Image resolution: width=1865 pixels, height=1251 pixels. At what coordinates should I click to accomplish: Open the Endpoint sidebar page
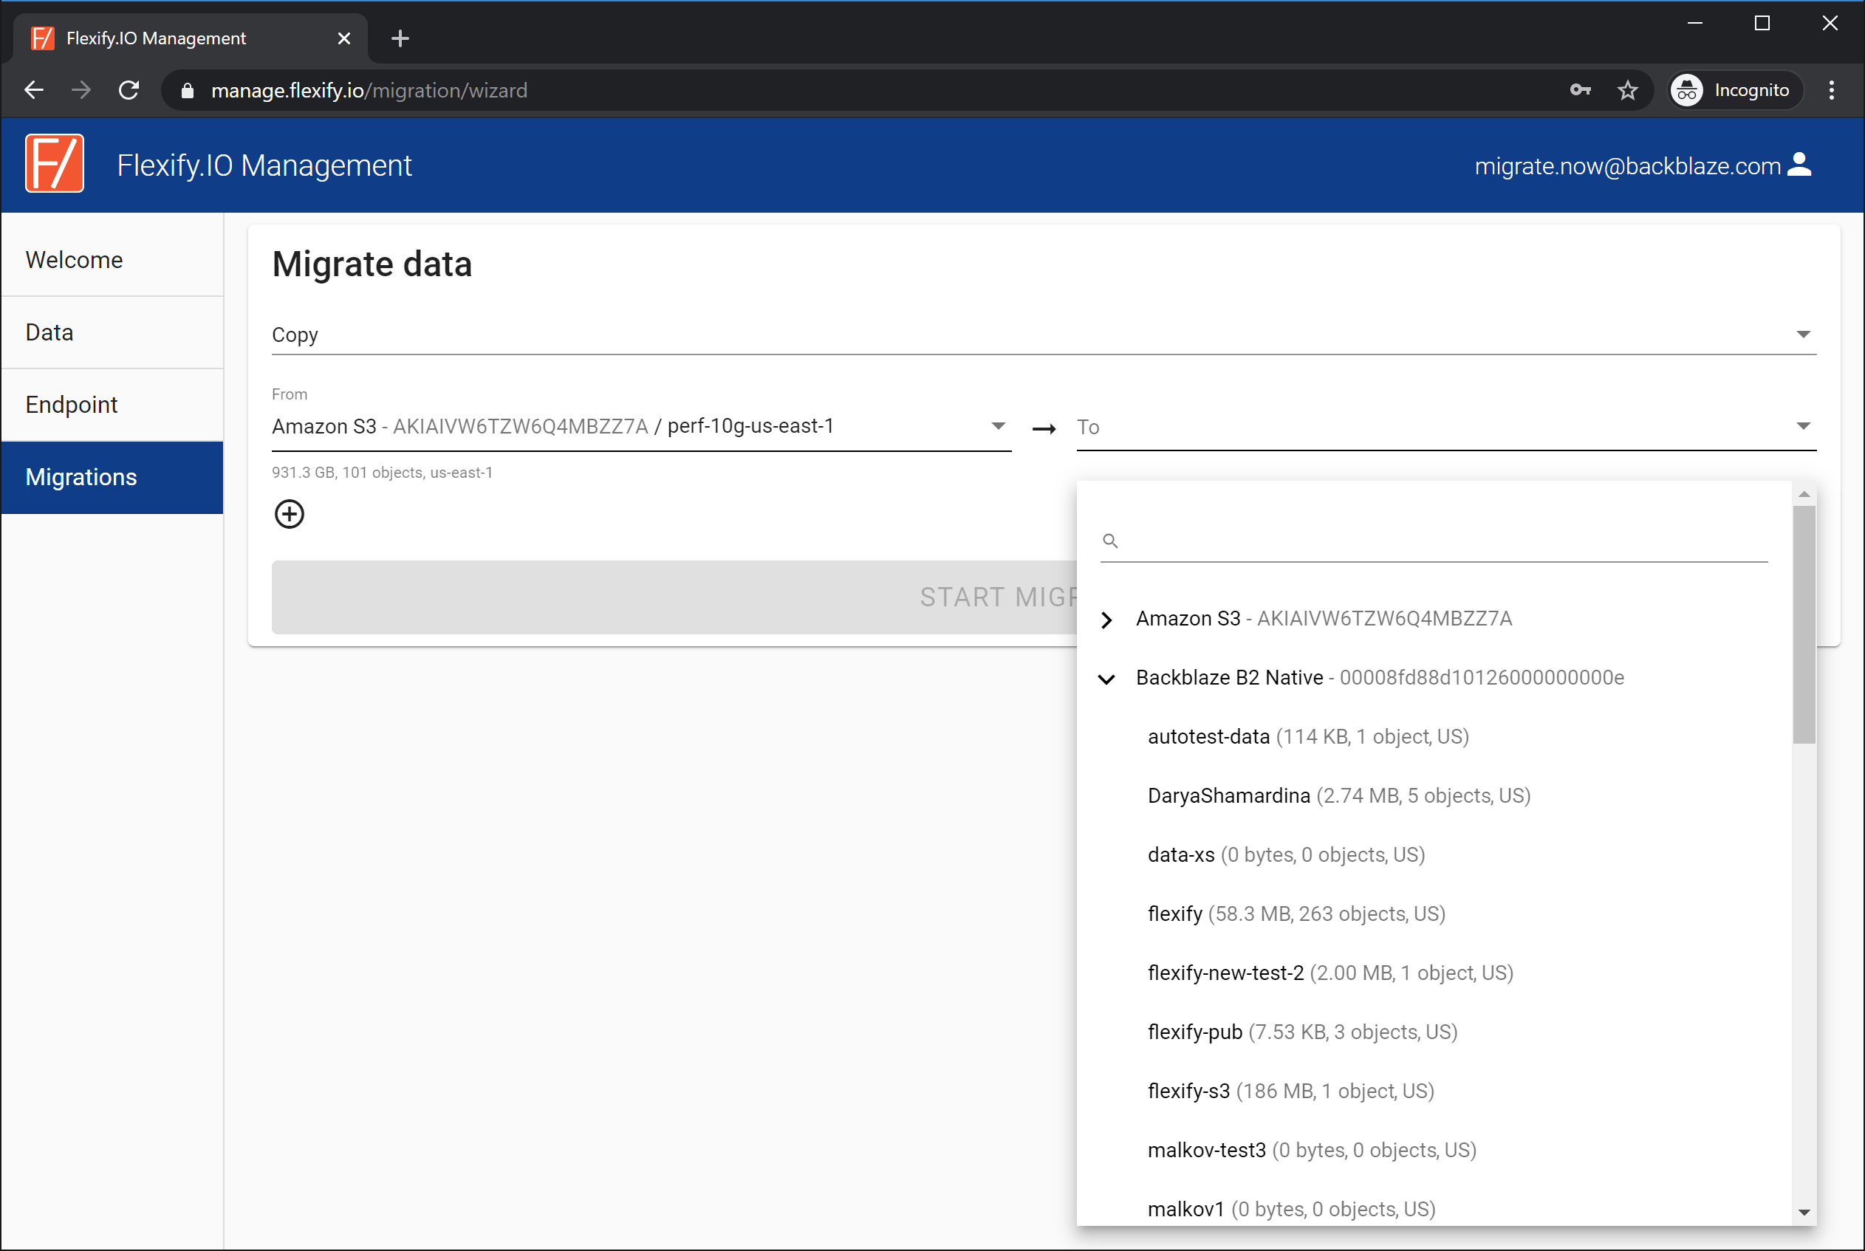112,405
